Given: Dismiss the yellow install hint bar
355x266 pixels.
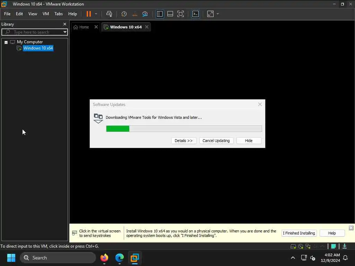Looking at the screenshot, I should (351, 228).
